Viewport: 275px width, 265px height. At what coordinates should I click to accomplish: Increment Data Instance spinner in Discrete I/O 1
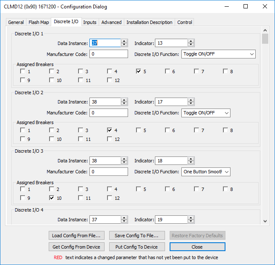124,41
